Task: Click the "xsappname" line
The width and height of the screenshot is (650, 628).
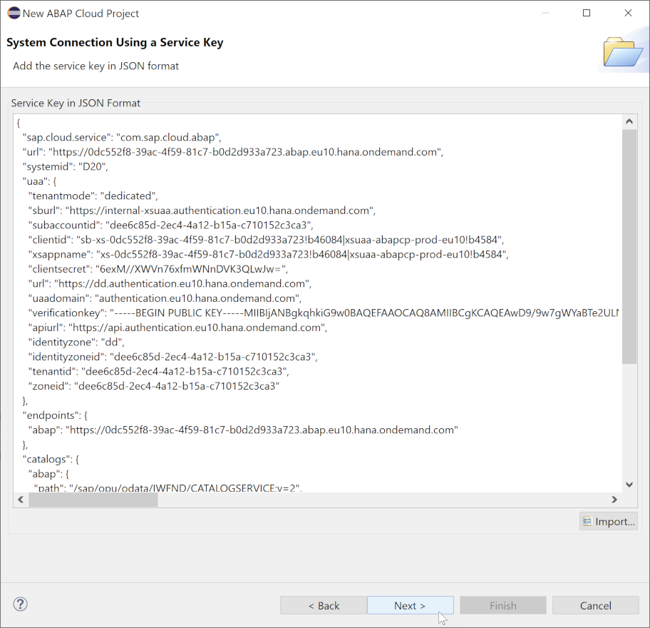Action: pyautogui.click(x=268, y=255)
